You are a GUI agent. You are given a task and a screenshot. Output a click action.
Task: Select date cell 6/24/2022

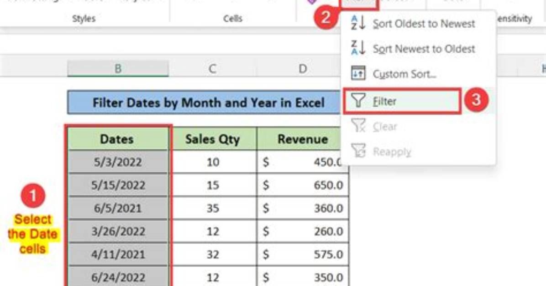coord(118,277)
